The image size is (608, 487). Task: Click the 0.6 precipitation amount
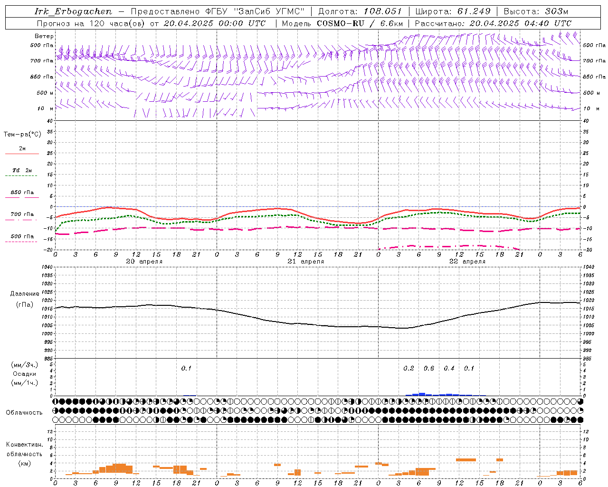pyautogui.click(x=429, y=368)
